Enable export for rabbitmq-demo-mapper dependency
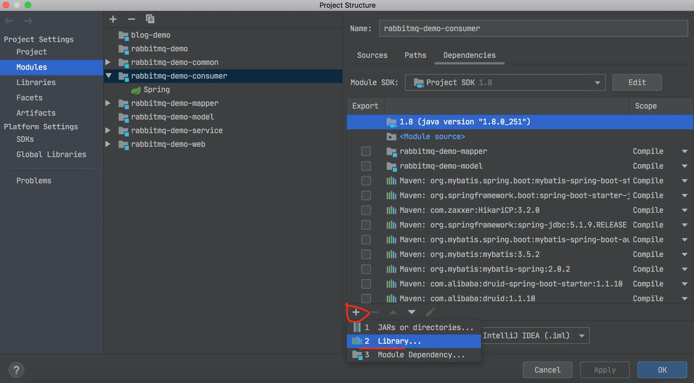The image size is (694, 383). tap(366, 151)
